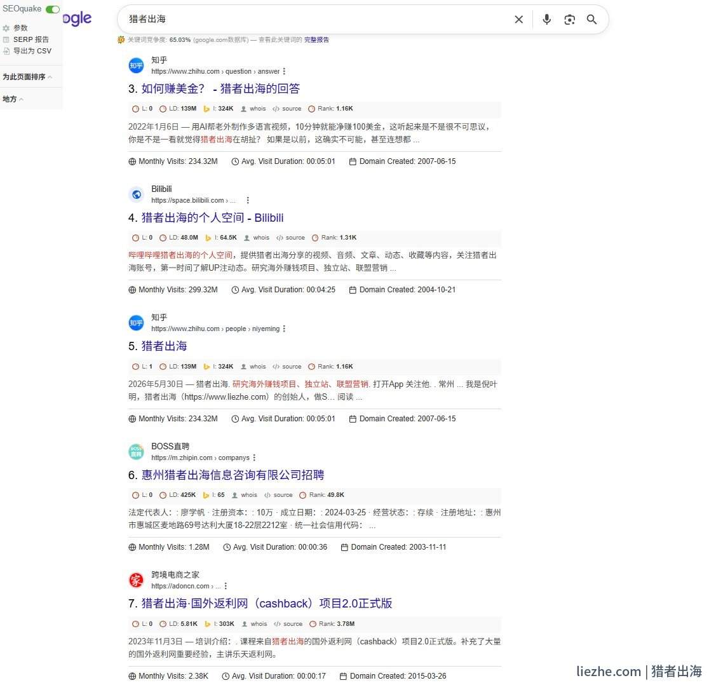View source for the Bilibili result
The image size is (716, 685).
coord(290,238)
